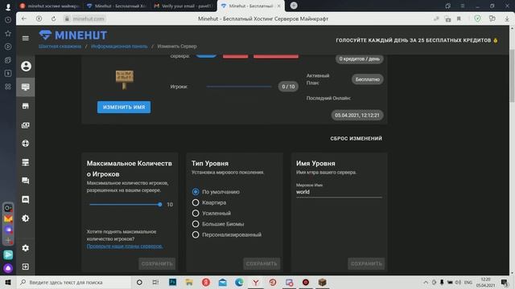
Task: Click the max players slider handle
Action: (160, 205)
